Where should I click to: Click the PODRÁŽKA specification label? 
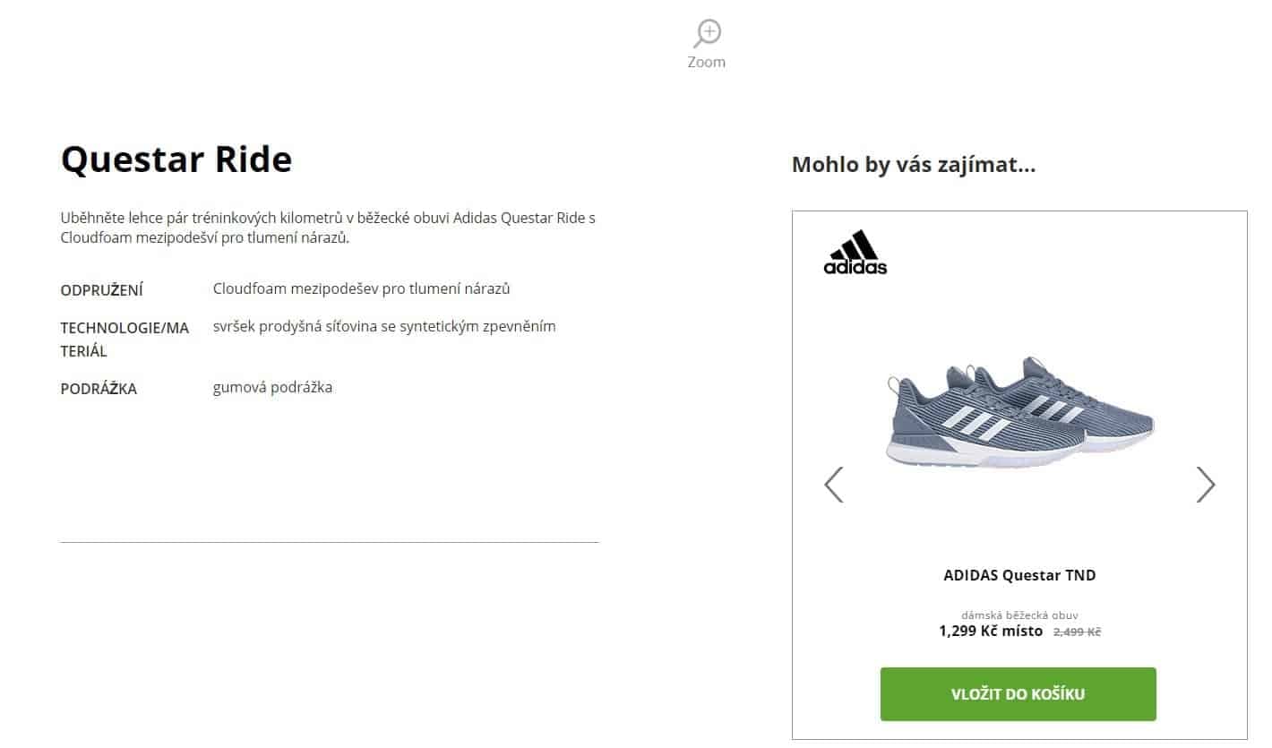click(99, 389)
